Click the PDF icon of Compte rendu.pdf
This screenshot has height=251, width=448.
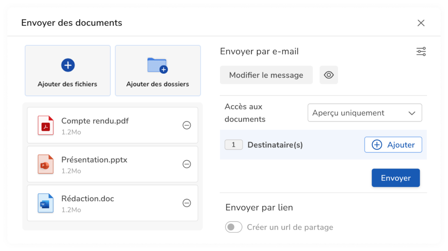[45, 125]
